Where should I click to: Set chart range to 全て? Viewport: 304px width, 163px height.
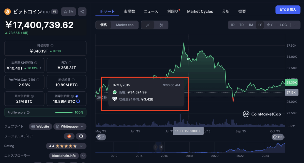pos(270,25)
